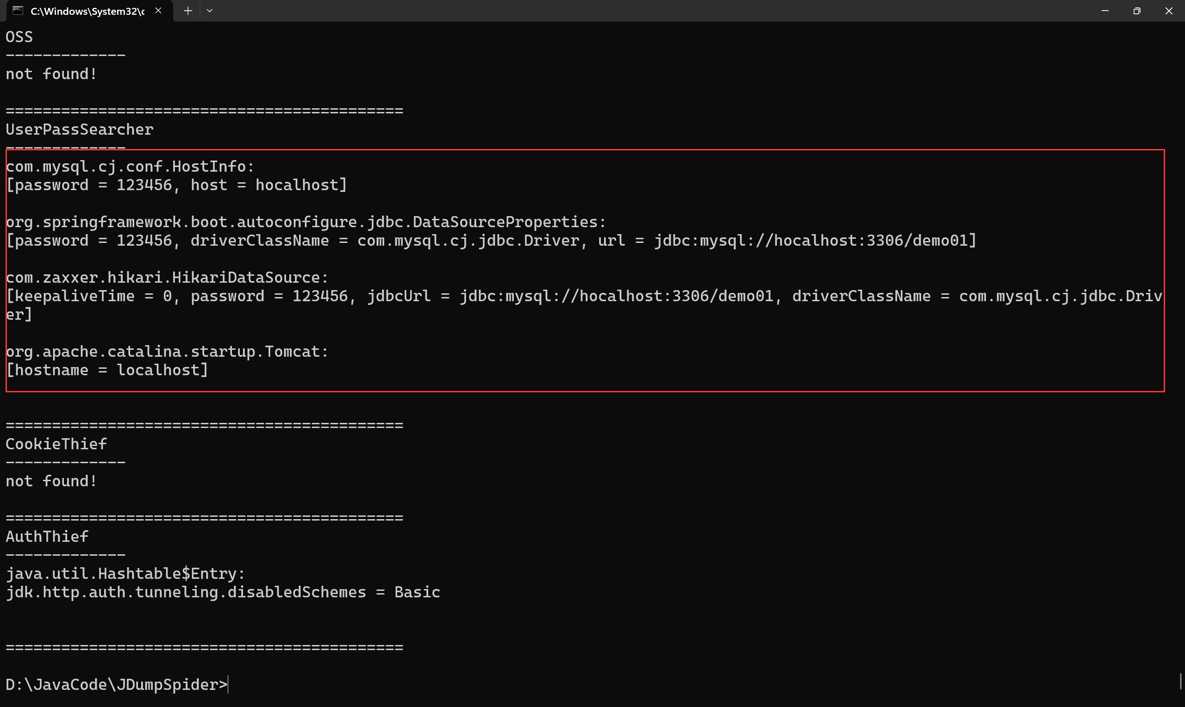Click the AuthThief section heading
Image resolution: width=1185 pixels, height=707 pixels.
point(47,536)
